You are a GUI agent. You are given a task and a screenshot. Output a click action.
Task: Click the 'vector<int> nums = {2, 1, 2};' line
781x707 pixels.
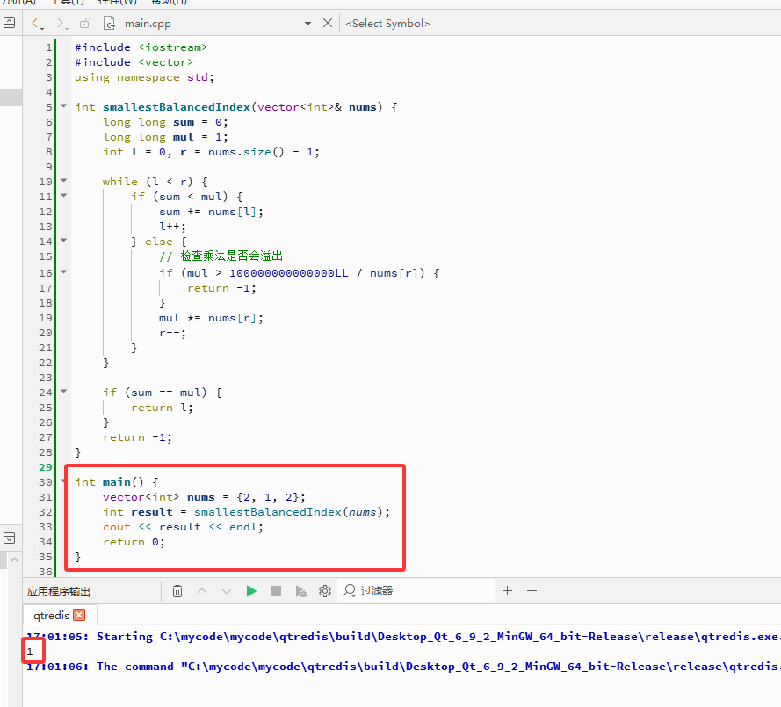pyautogui.click(x=204, y=497)
